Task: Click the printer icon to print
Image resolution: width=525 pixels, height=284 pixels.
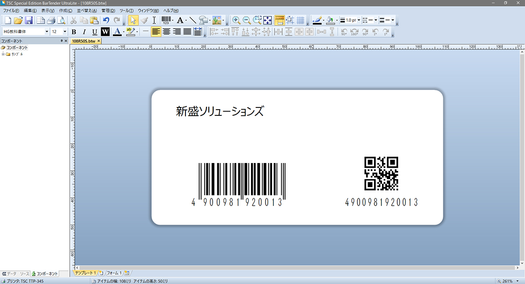Action: point(51,20)
